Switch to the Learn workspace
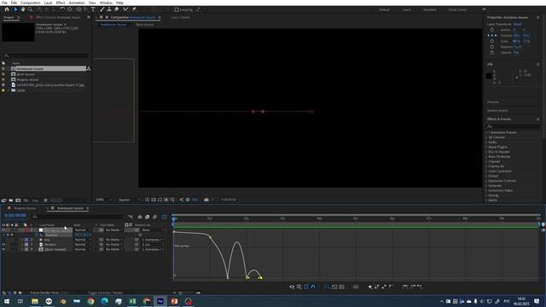The image size is (546, 307). 406,9
